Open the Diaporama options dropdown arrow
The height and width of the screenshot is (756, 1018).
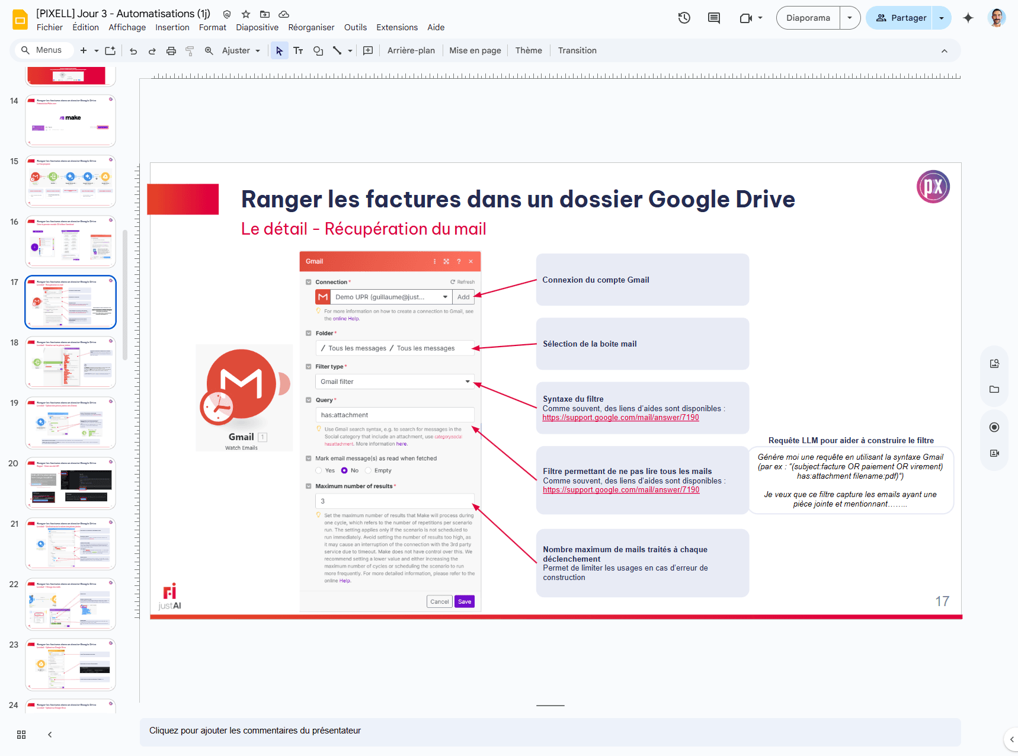(x=850, y=18)
